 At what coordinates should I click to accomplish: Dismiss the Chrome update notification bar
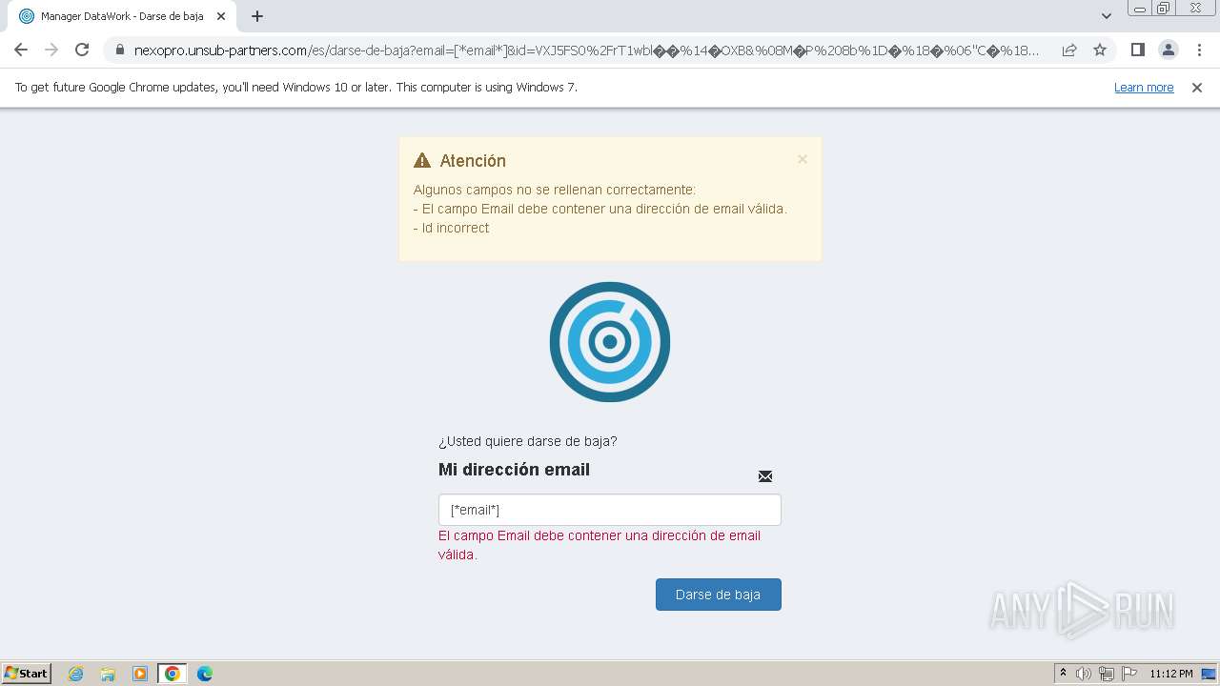pos(1197,88)
